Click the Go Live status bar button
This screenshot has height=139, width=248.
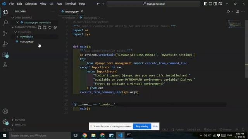point(210,130)
